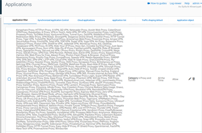Go to the Cloud applications tab
Viewport: 202px width, 133px height.
[x=86, y=20]
